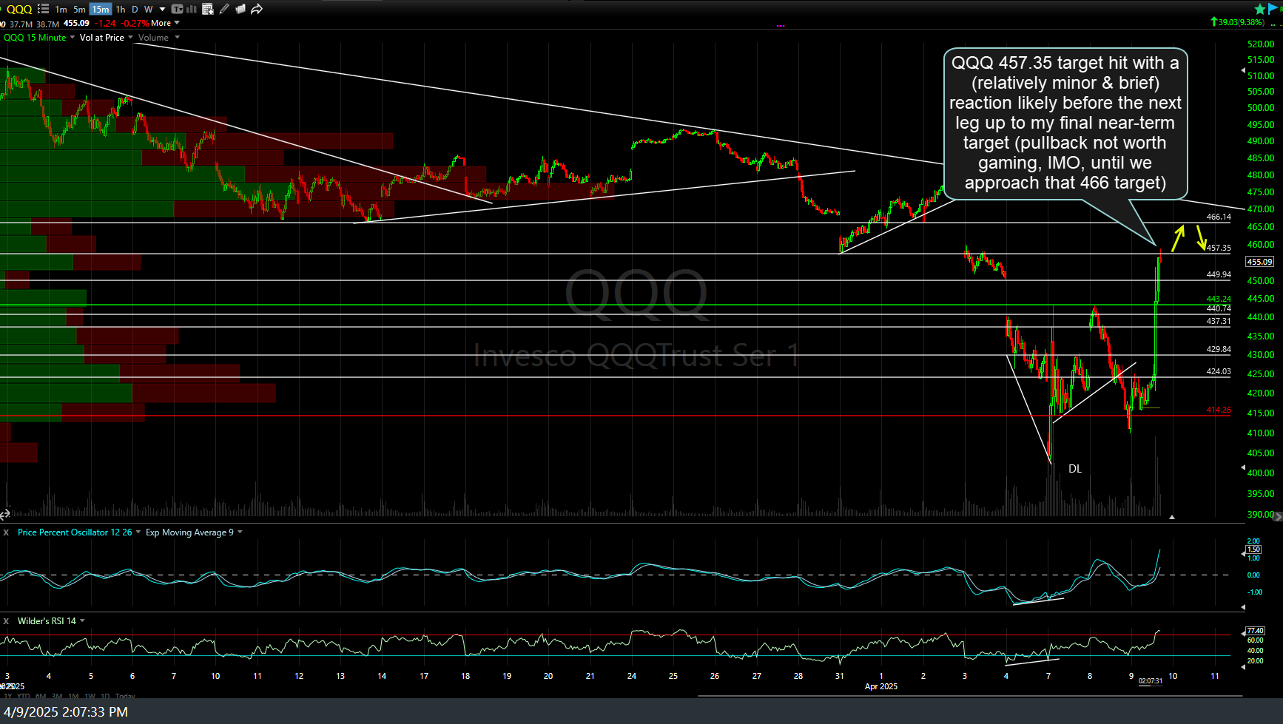1283x724 pixels.
Task: Open the text/drawing tools T dropdown
Action: click(x=178, y=9)
